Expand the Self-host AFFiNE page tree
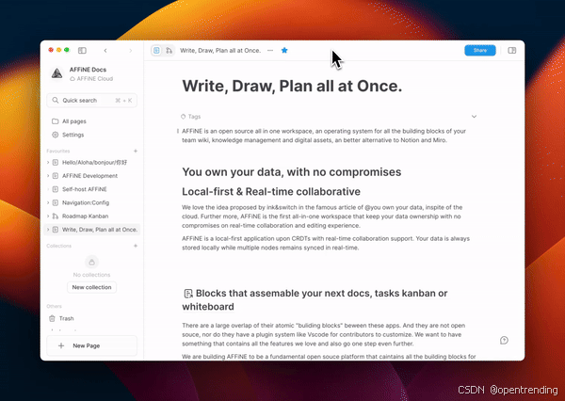Image resolution: width=565 pixels, height=401 pixels. pos(48,189)
